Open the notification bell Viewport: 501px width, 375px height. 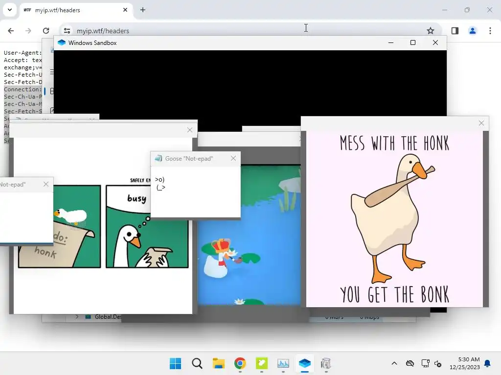pos(488,363)
